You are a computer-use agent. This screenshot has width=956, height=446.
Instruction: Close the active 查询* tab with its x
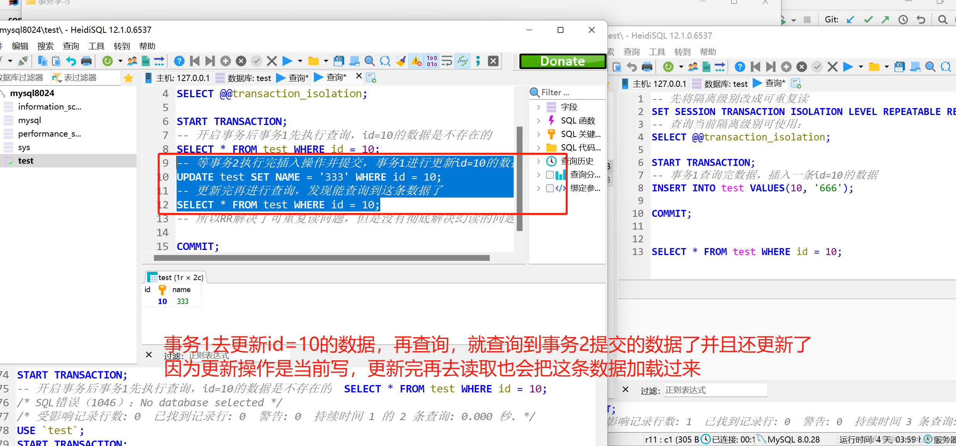359,76
